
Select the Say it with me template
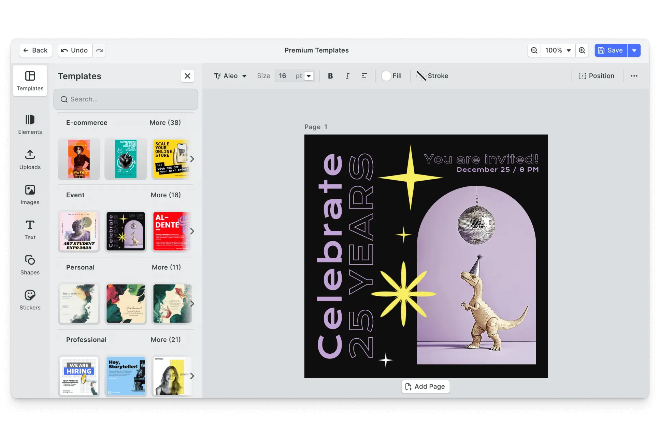pos(79,304)
